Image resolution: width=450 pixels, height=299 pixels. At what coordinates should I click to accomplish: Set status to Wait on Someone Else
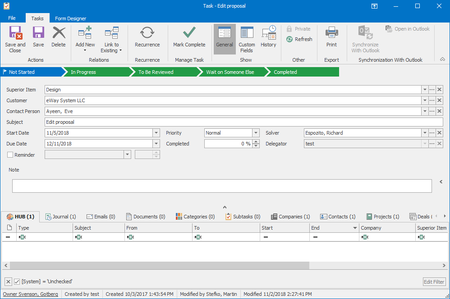pos(233,72)
